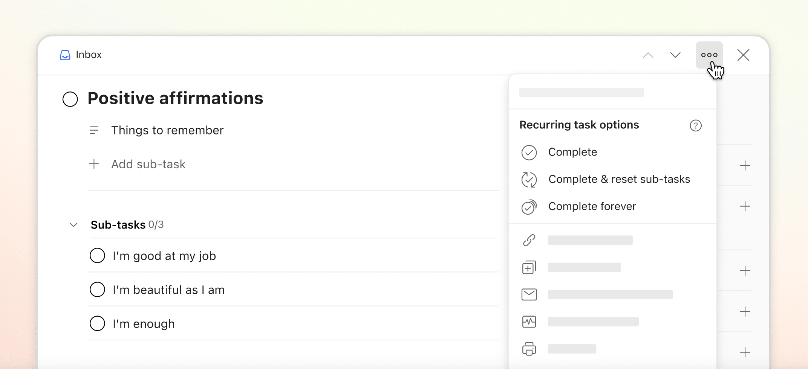Mark 'I'm good at my job' complete
Viewport: 808px width, 369px height.
(97, 255)
